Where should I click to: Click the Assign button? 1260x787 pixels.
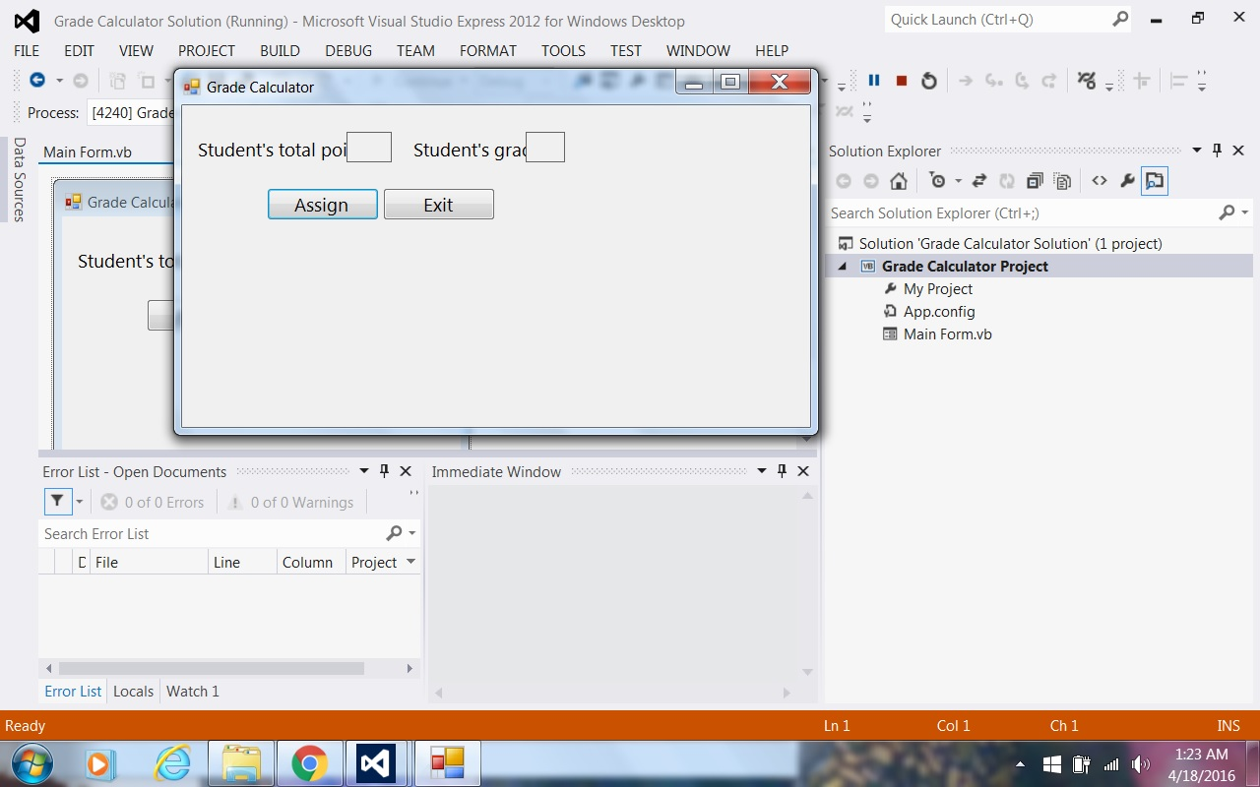[322, 205]
